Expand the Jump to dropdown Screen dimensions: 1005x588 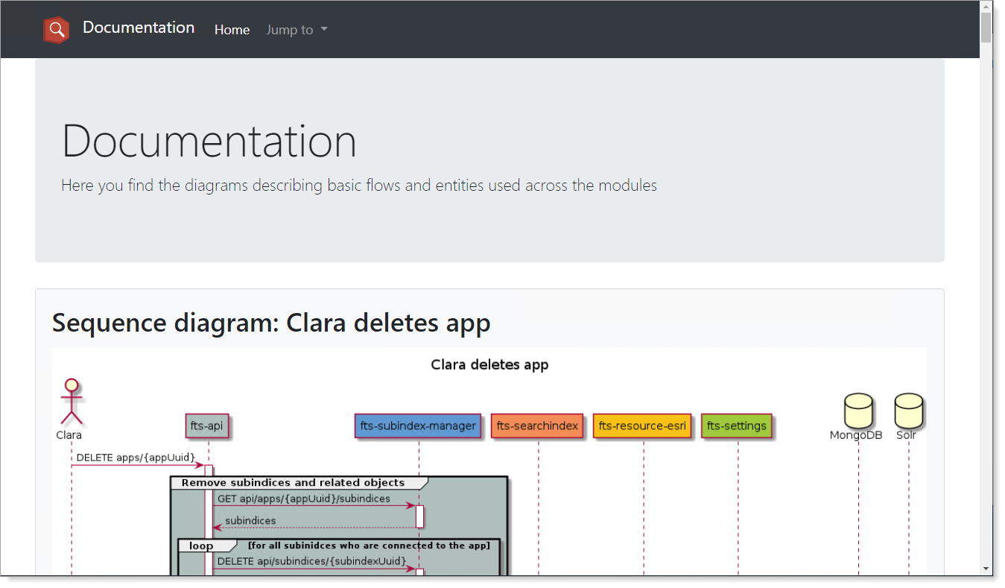click(x=297, y=30)
